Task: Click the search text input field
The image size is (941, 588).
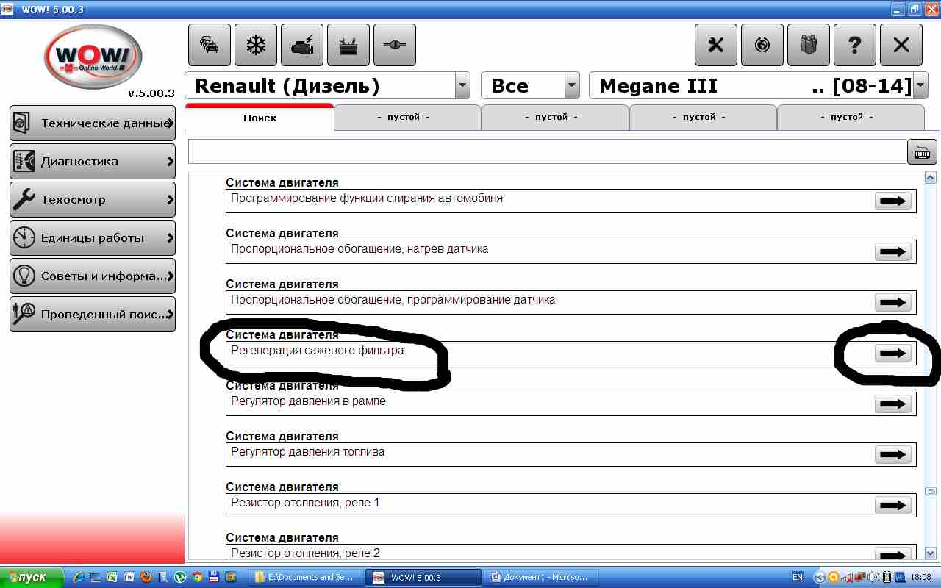Action: [546, 152]
